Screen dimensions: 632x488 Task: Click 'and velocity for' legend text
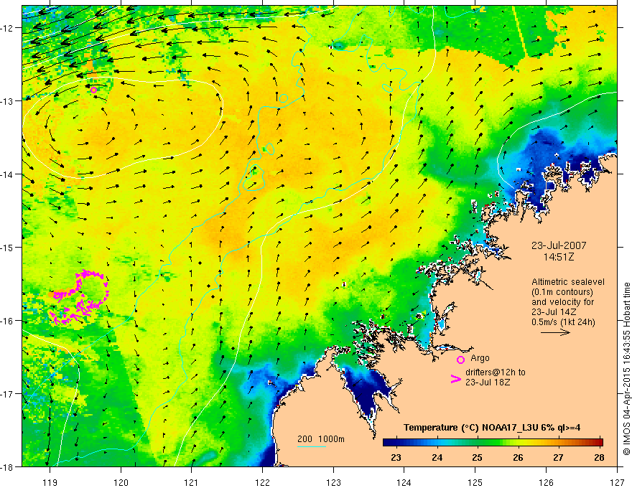[x=562, y=302]
